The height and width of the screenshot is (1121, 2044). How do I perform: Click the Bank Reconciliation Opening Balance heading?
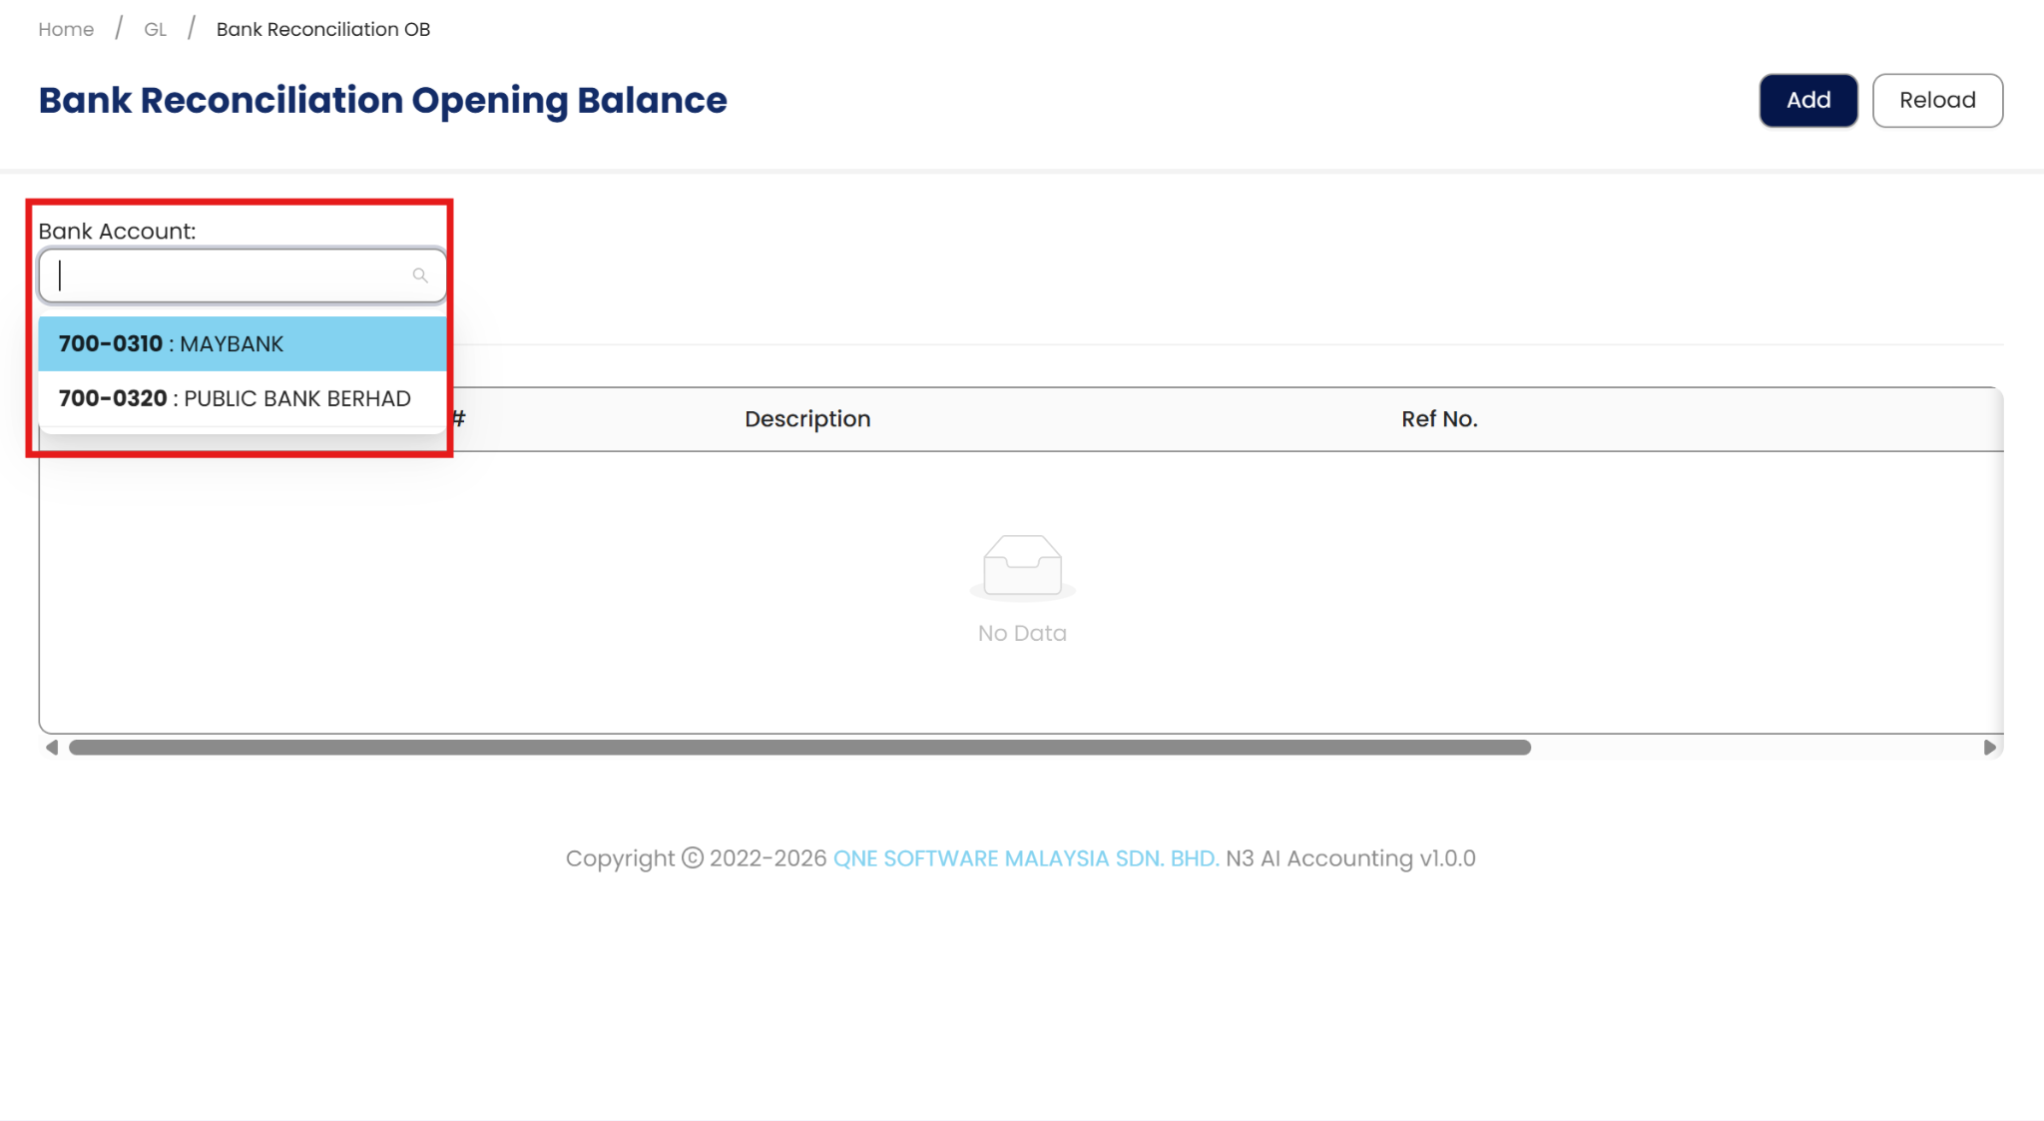coord(382,101)
